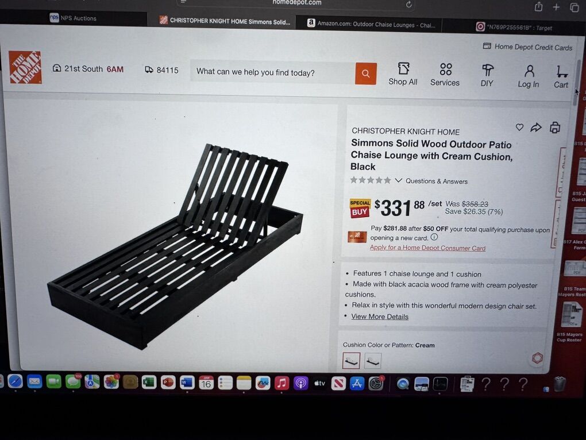Change the 21st South store location
Image resolution: width=586 pixels, height=440 pixels.
point(88,69)
